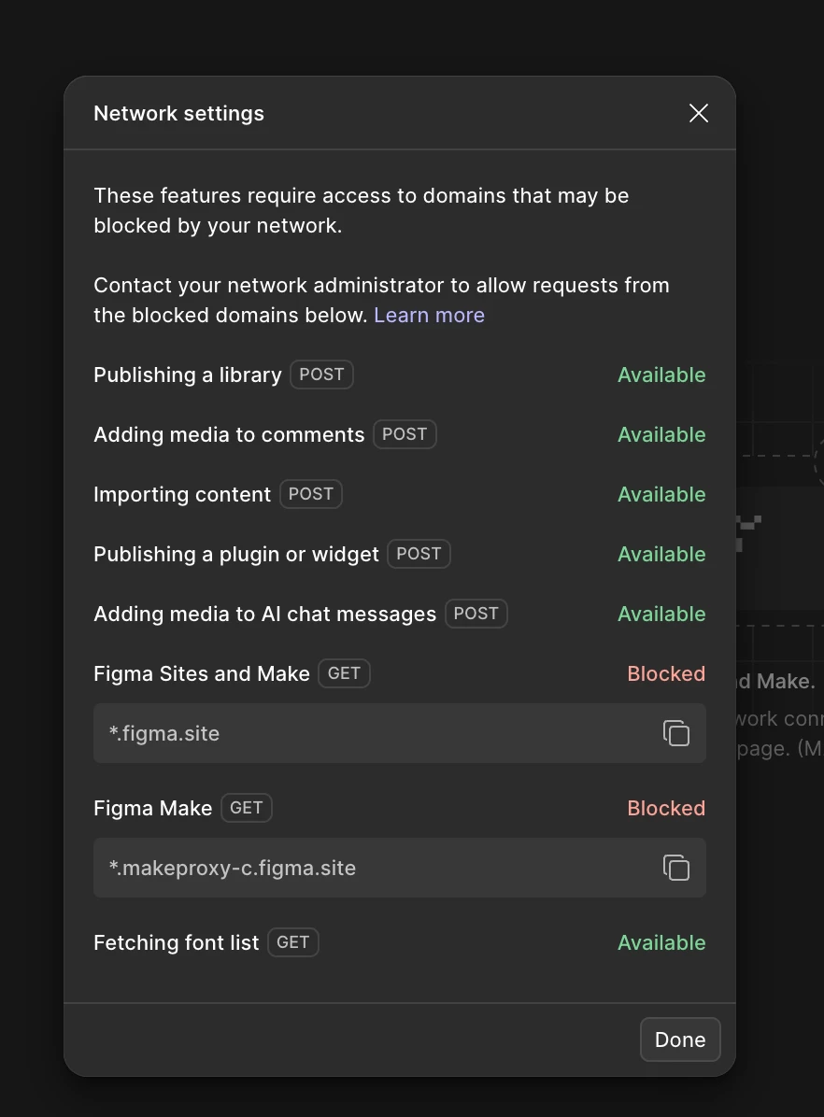Click POST badge beside Adding media to AI chat messages
824x1117 pixels.
coord(476,614)
